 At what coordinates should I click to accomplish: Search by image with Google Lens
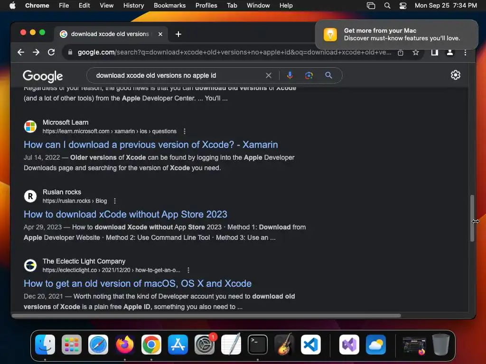[x=308, y=75]
